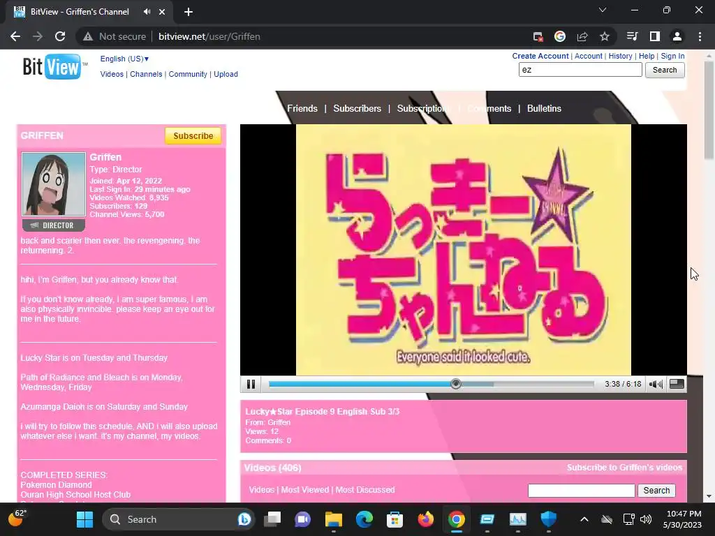715x536 pixels.
Task: Open the taskbar volume control icon
Action: pyautogui.click(x=646, y=519)
